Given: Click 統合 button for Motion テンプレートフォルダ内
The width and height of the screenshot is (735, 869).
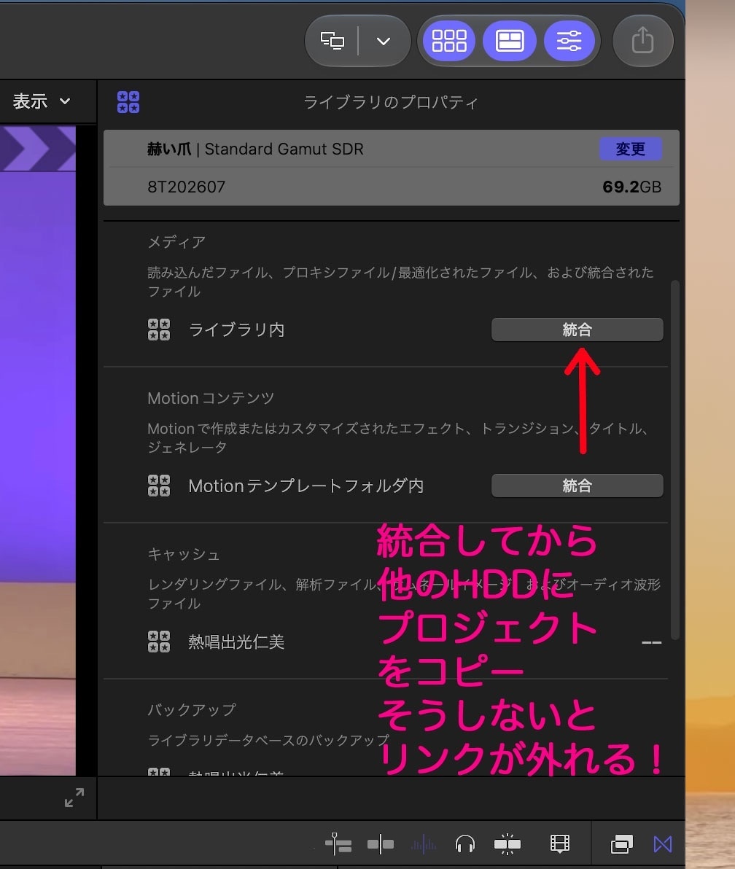Looking at the screenshot, I should coord(577,486).
